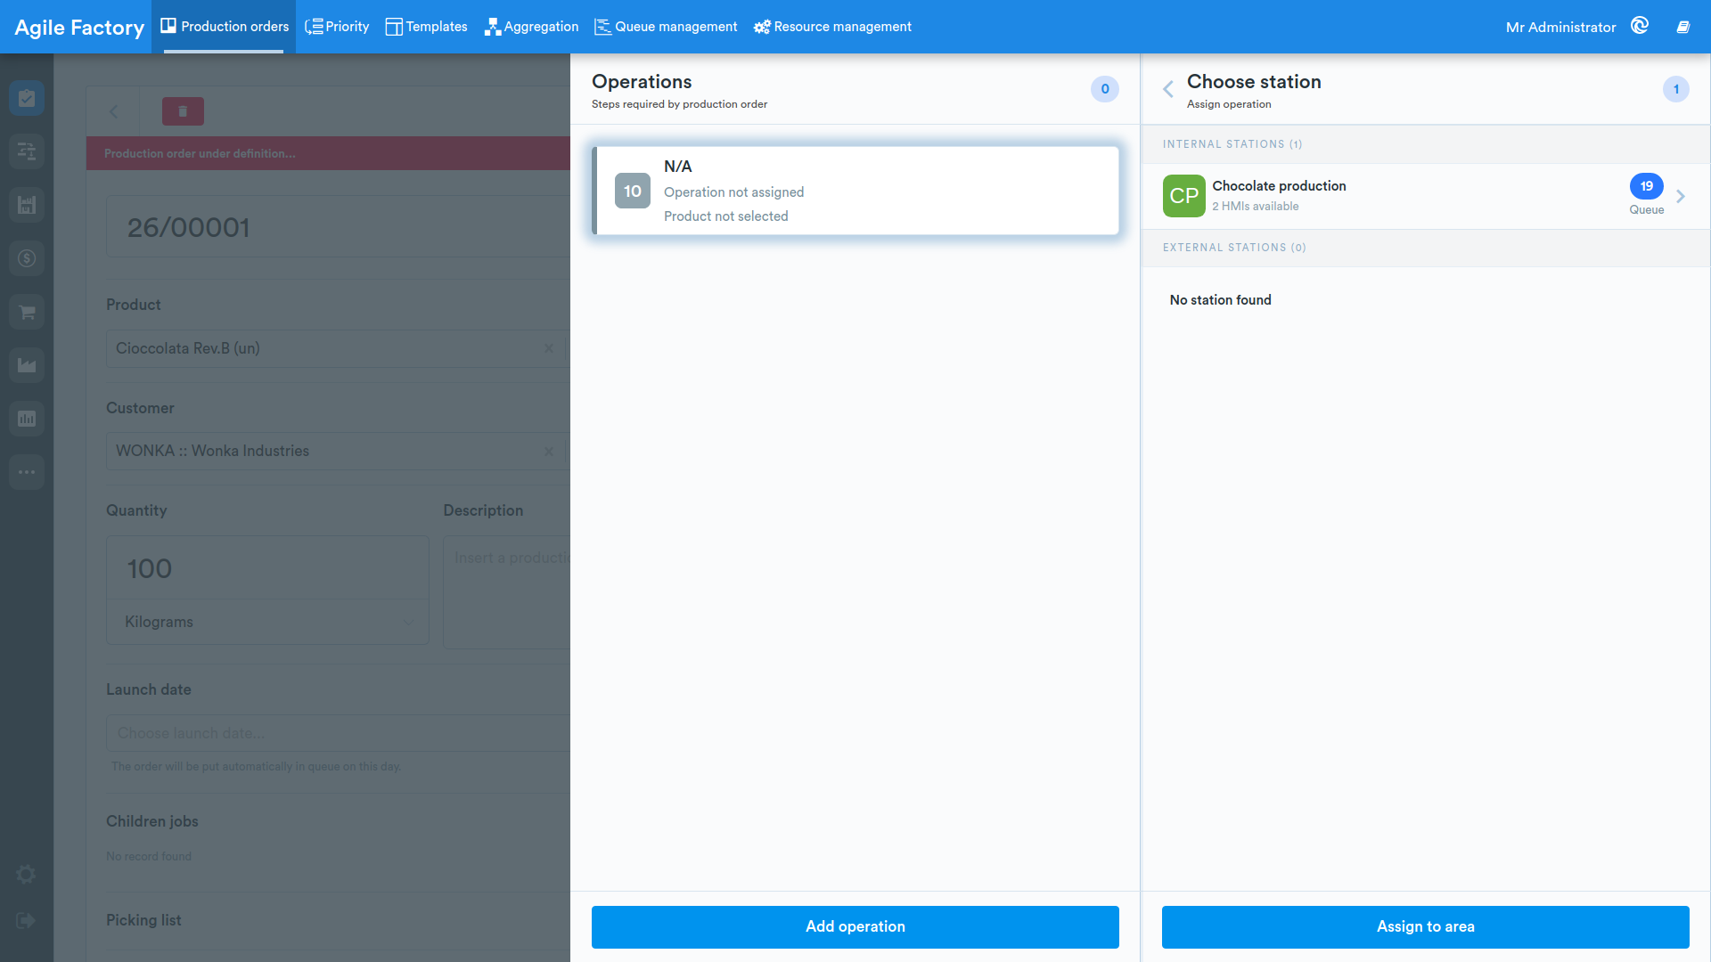The width and height of the screenshot is (1711, 962).
Task: Open the Aggregation tab
Action: tap(531, 27)
